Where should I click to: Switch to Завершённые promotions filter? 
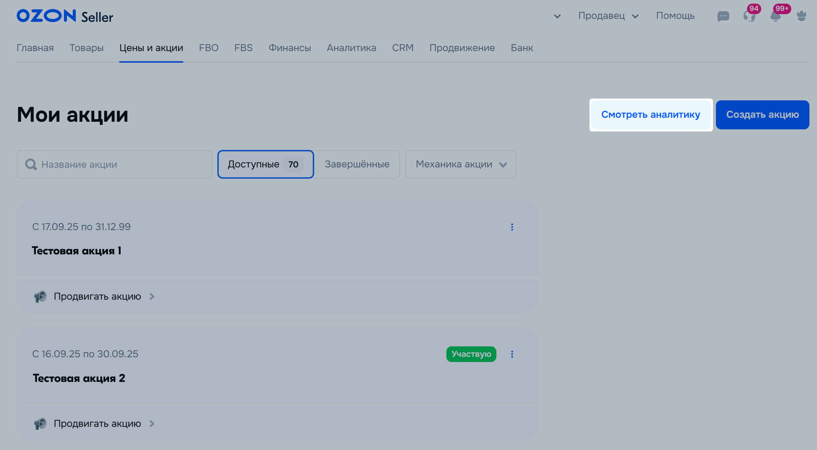click(357, 164)
